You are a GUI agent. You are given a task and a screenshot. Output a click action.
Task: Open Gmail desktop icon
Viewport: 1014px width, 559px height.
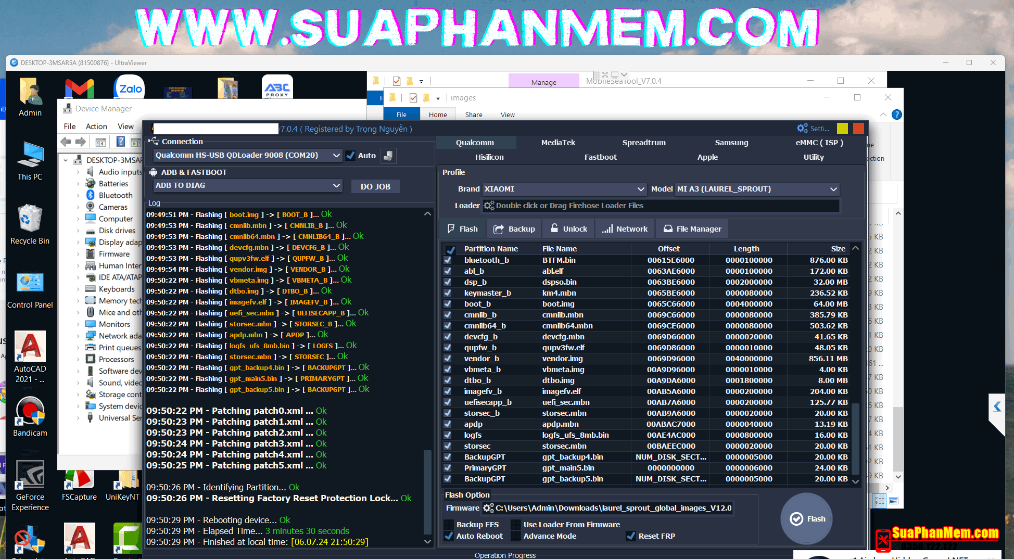(x=79, y=88)
